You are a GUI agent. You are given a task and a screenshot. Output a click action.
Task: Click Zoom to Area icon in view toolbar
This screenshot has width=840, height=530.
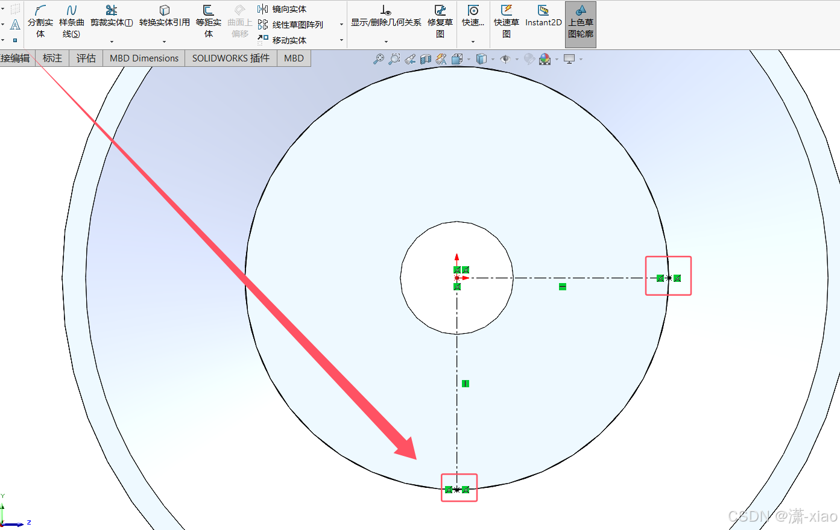[394, 58]
